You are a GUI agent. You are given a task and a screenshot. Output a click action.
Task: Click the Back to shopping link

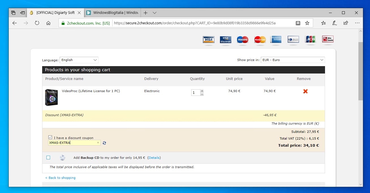point(60,178)
